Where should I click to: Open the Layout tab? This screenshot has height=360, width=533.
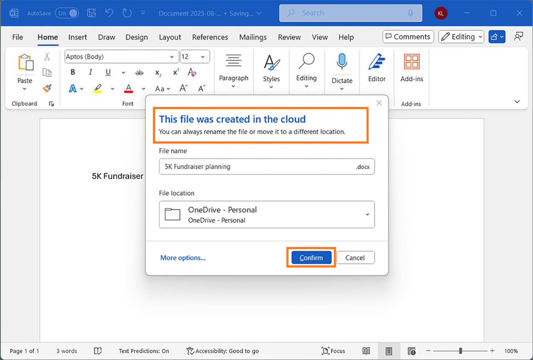pyautogui.click(x=170, y=37)
